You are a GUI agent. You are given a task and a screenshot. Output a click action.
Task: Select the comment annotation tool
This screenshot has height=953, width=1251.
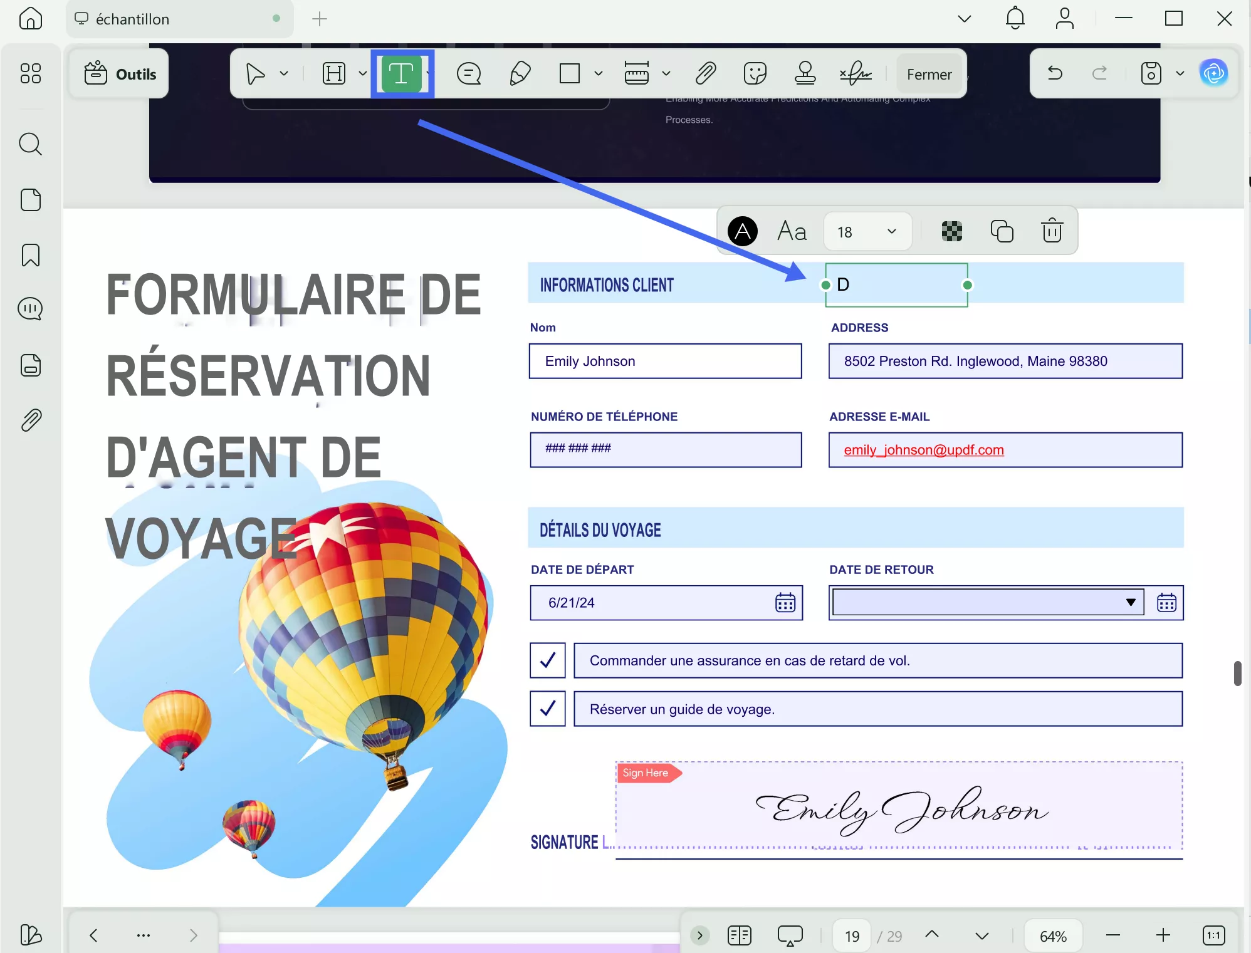[x=468, y=73]
